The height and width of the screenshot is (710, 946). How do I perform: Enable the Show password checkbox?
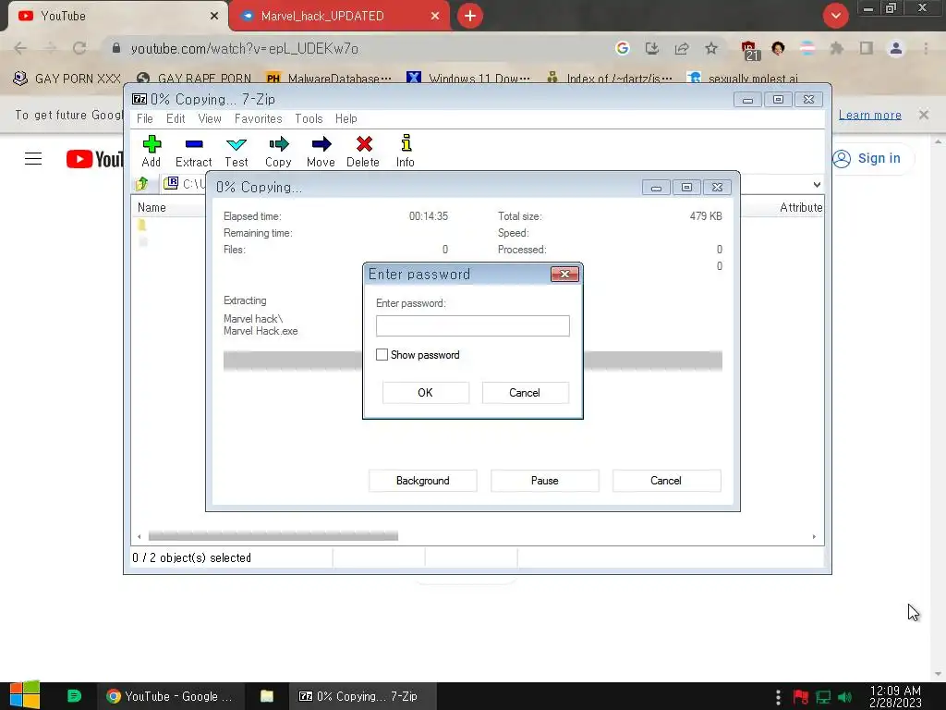pyautogui.click(x=382, y=355)
